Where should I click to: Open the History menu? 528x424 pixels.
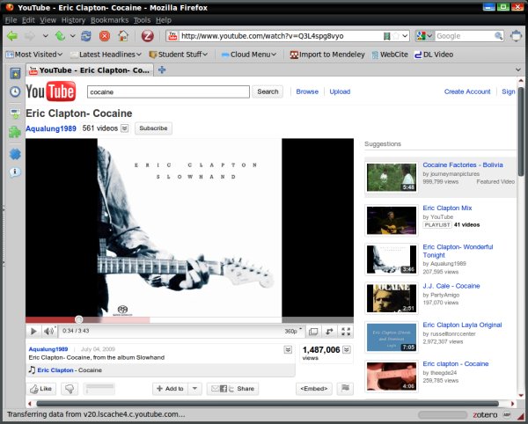(x=73, y=20)
